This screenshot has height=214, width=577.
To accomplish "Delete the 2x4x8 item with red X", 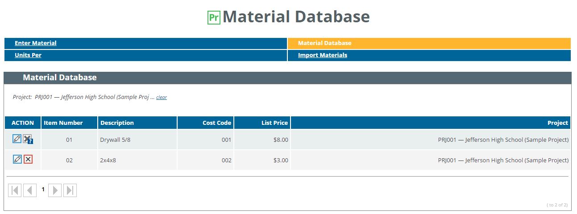I will pyautogui.click(x=28, y=159).
